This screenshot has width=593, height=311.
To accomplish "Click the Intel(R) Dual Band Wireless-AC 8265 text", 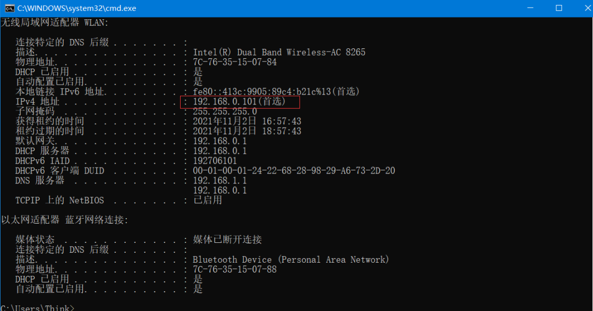I will 279,52.
